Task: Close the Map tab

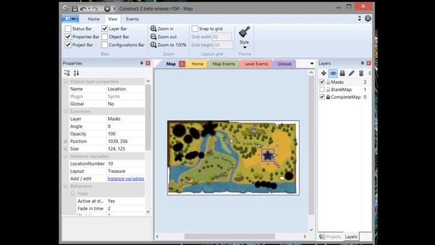Action: [182, 64]
